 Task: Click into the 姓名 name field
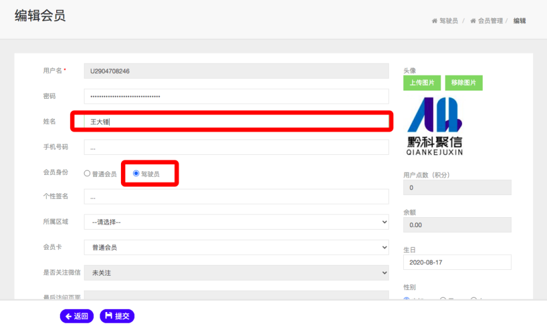pyautogui.click(x=236, y=121)
